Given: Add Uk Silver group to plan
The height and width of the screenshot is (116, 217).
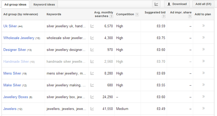Looking at the screenshot, I should point(203,26).
